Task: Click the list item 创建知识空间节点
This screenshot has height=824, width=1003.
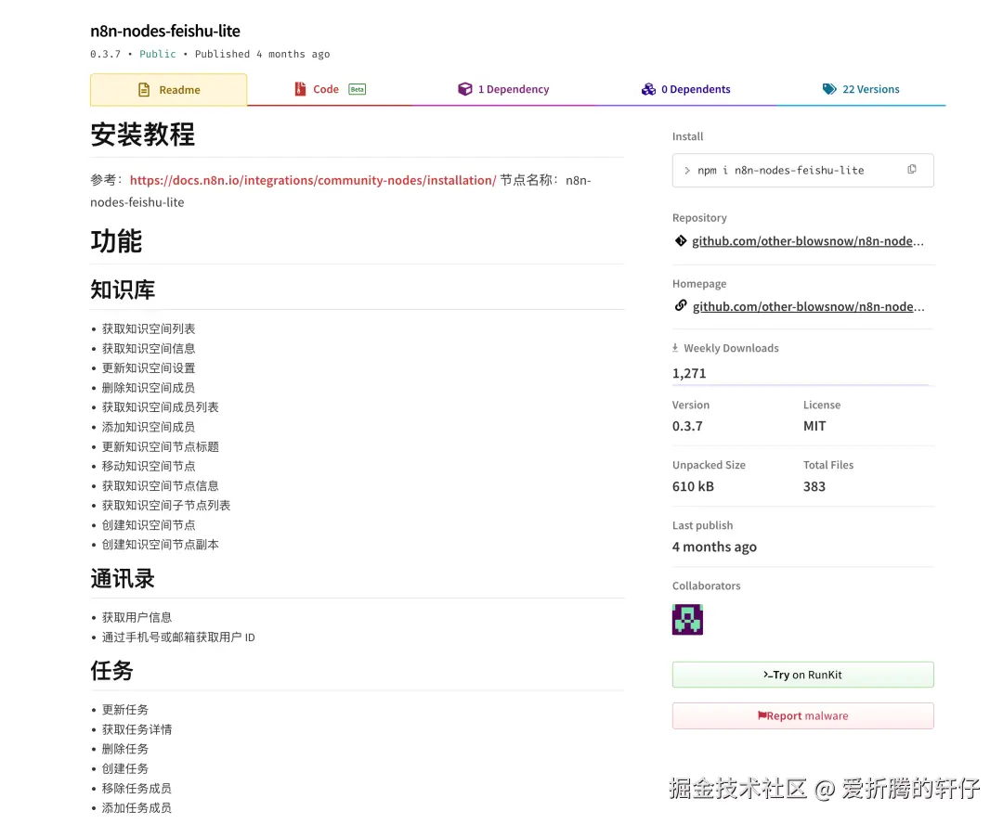Action: pyautogui.click(x=149, y=525)
